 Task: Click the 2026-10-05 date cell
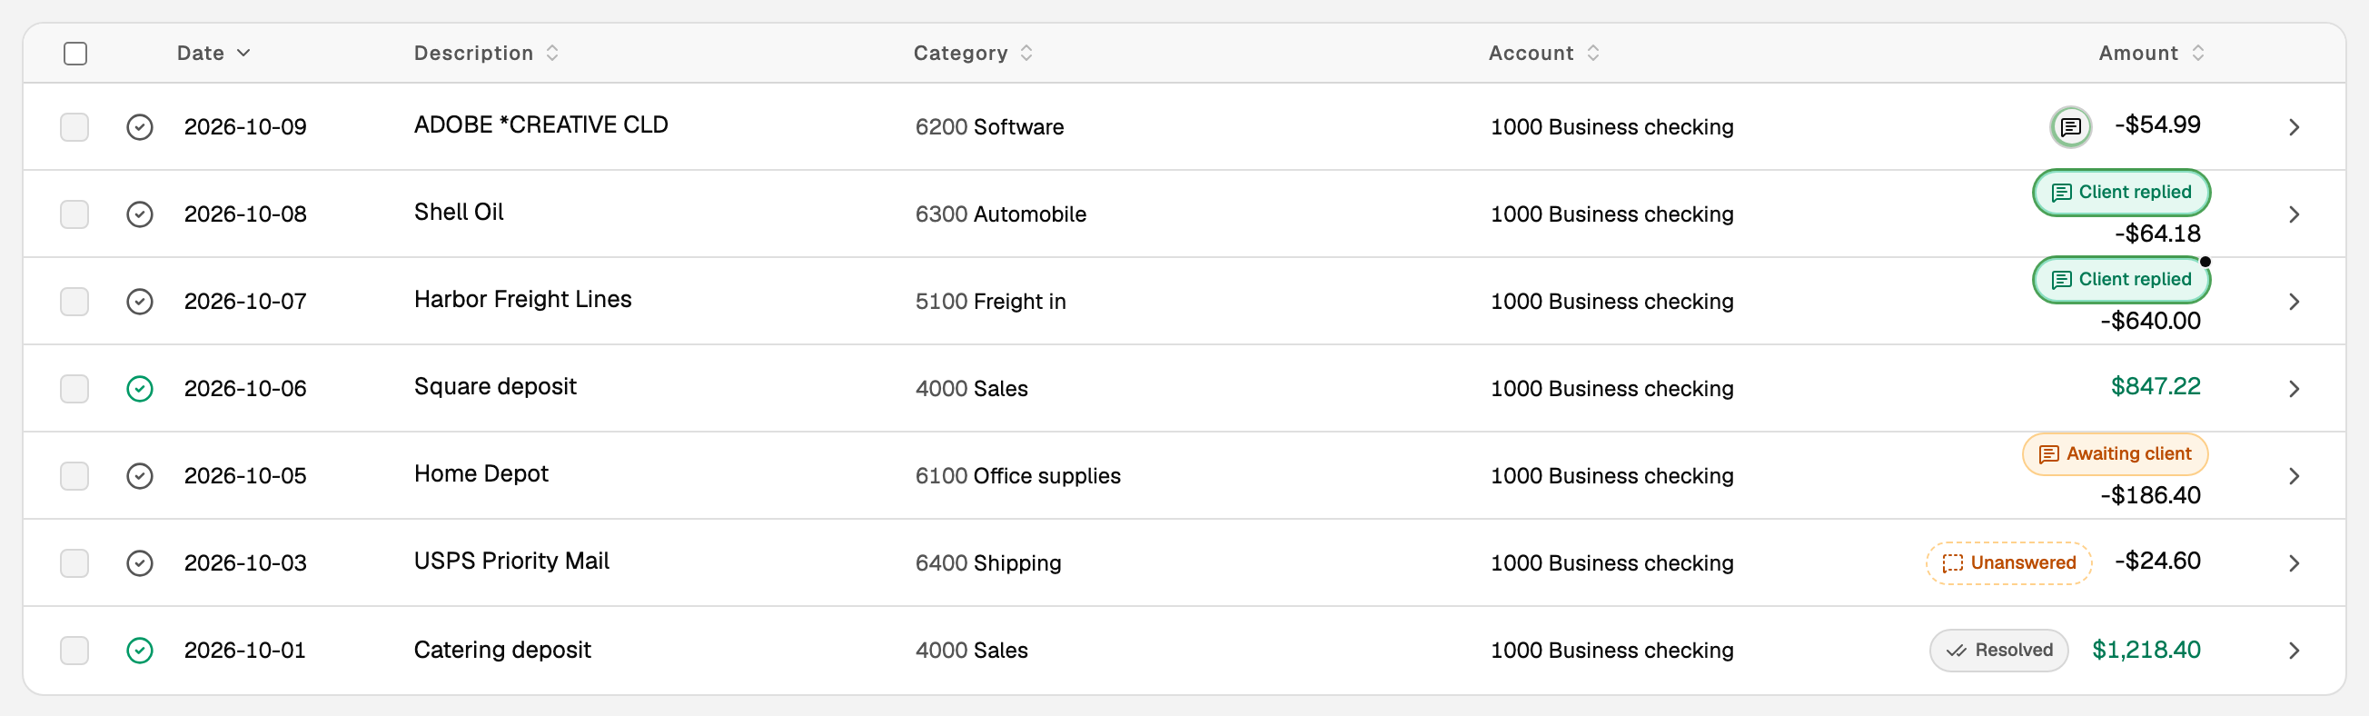(245, 476)
